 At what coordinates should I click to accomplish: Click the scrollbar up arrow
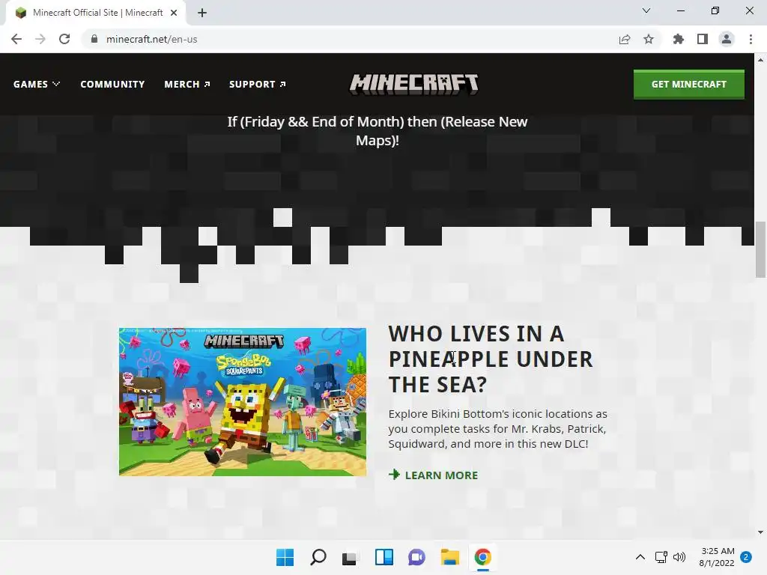click(760, 60)
